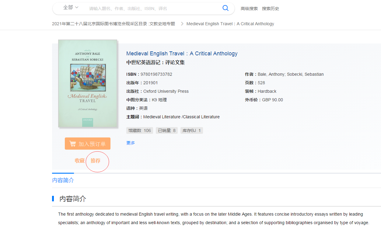Open the 全部 category dropdown
The height and width of the screenshot is (229, 381).
71,8
